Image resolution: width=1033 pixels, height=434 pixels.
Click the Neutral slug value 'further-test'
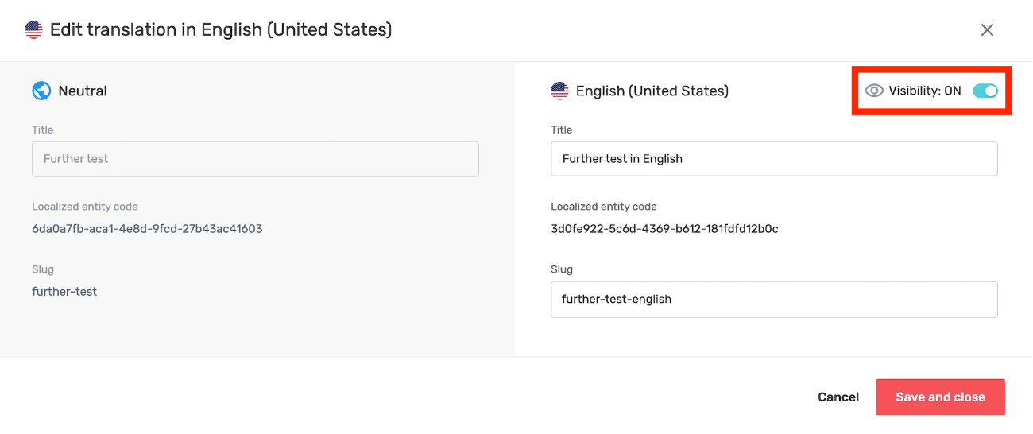[x=64, y=292]
